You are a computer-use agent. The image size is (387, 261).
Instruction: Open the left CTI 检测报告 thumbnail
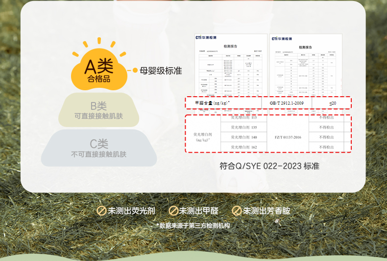pos(231,66)
